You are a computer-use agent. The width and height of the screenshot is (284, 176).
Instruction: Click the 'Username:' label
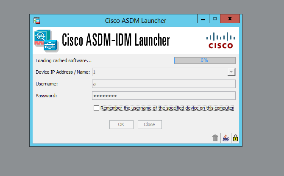click(47, 84)
